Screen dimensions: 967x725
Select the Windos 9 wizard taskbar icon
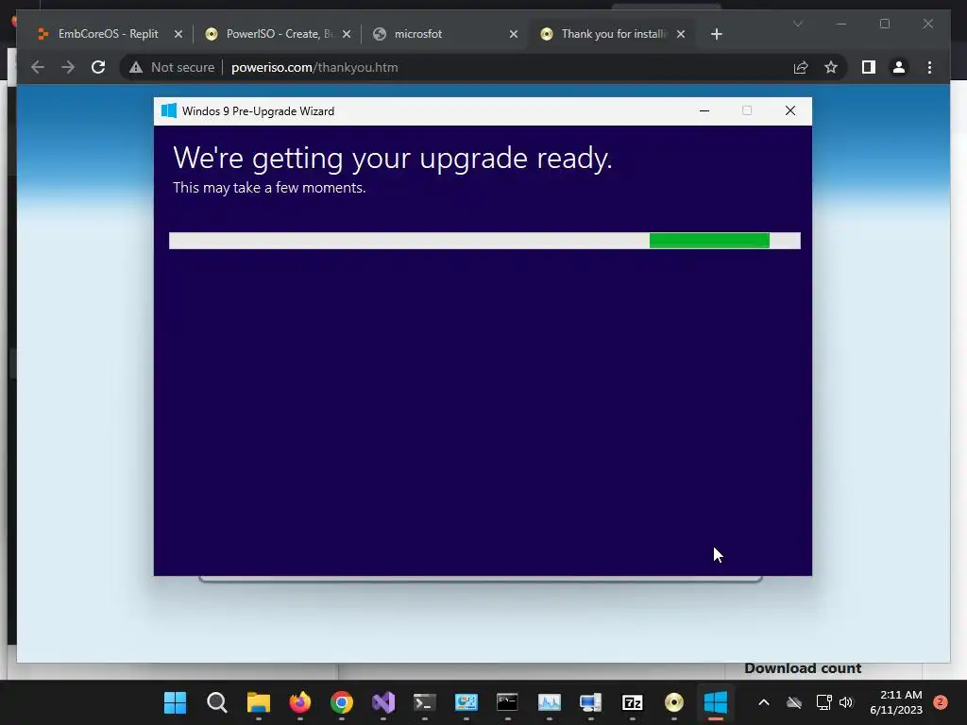tap(716, 702)
